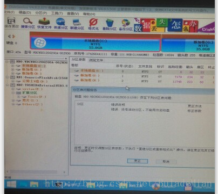This screenshot has height=194, width=218.
Task: Click the 格式化 (Format) toolbar icon
Action: [x=93, y=24]
